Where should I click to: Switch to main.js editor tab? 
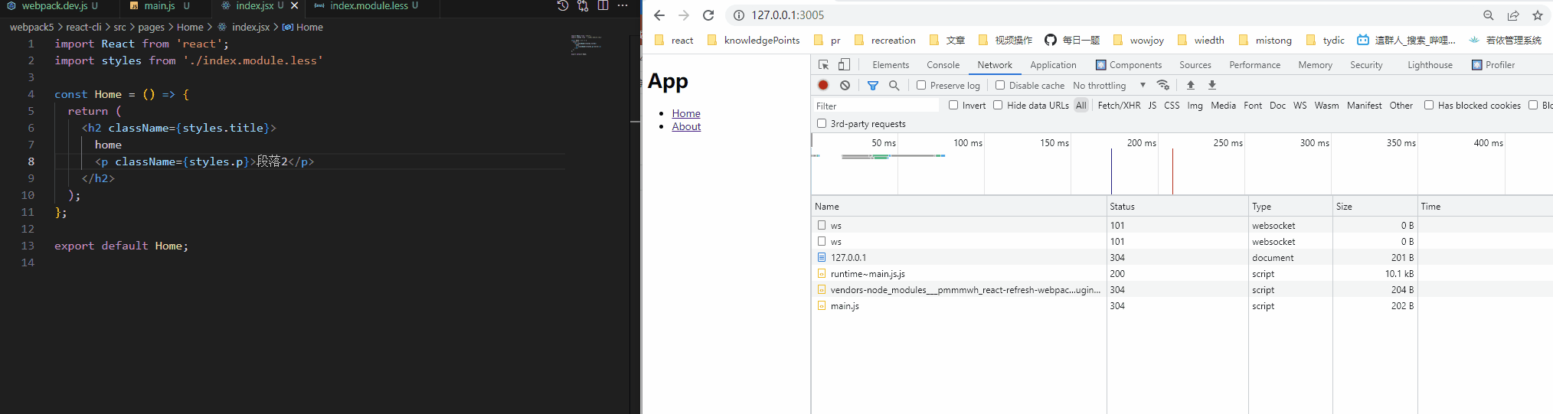(x=160, y=5)
